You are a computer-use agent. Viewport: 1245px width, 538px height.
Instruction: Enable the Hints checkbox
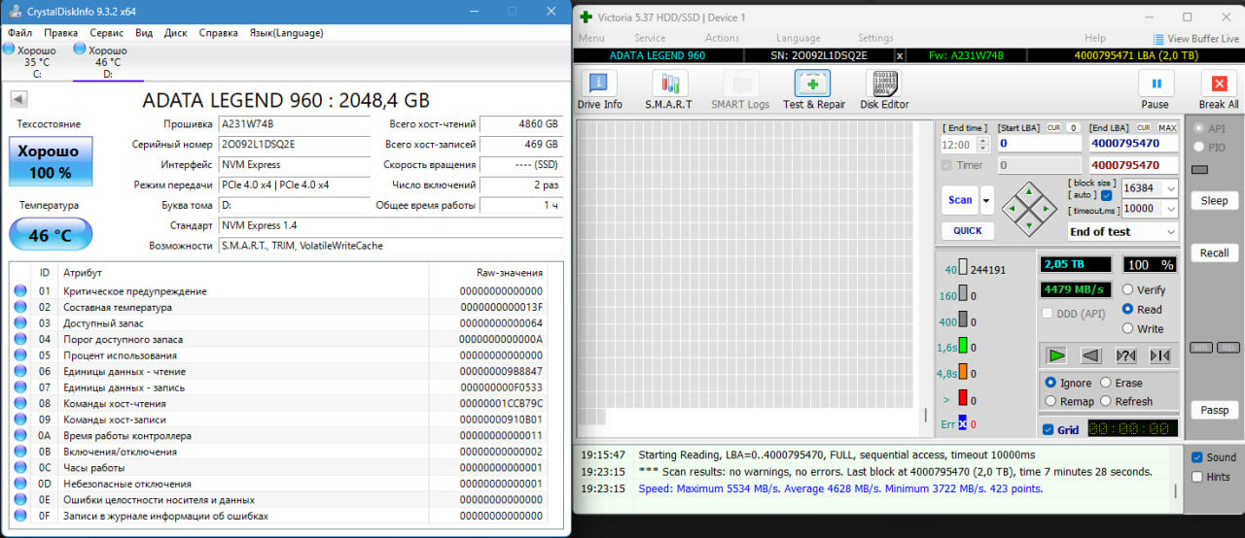click(x=1197, y=476)
